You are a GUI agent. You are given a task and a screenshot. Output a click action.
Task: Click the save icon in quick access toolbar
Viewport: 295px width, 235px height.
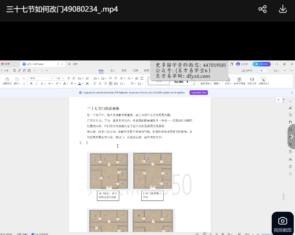14,71
